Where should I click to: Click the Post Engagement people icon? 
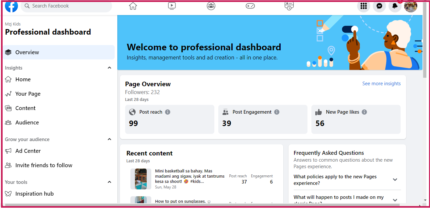point(225,112)
